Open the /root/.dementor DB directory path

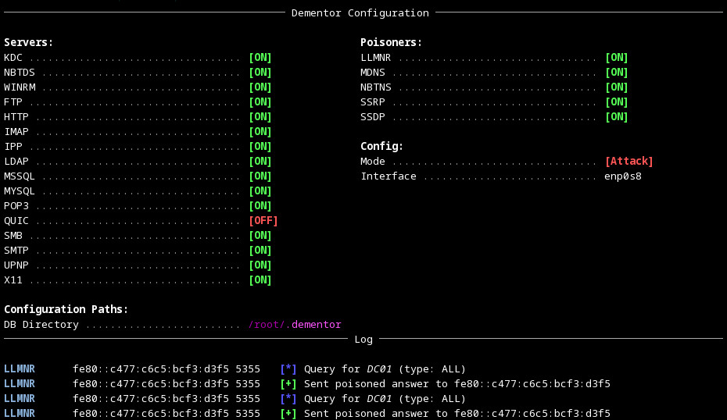coord(295,325)
